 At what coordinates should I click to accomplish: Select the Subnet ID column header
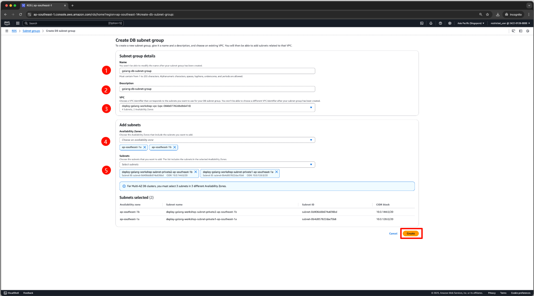[308, 205]
